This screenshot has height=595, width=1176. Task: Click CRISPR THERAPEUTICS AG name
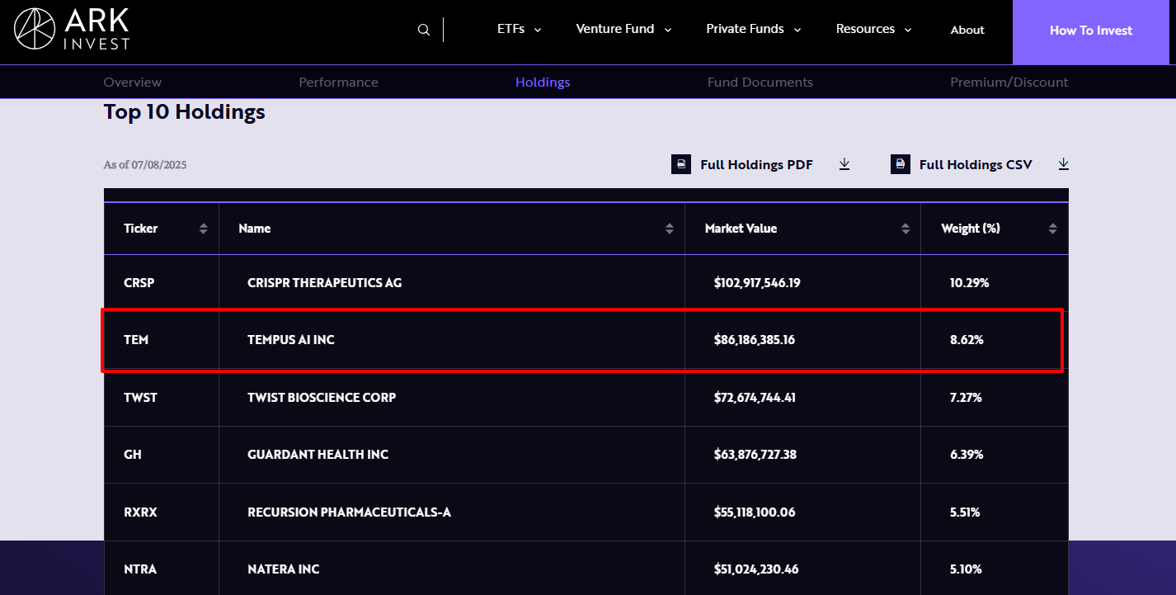[x=325, y=283]
